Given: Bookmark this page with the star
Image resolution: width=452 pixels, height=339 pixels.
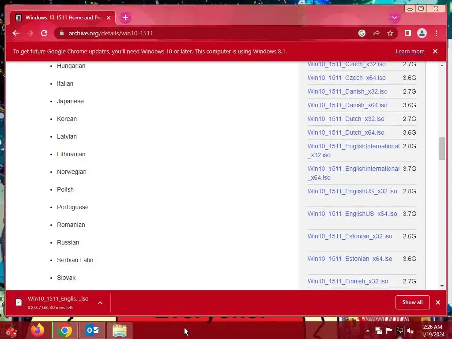Looking at the screenshot, I should click(390, 33).
